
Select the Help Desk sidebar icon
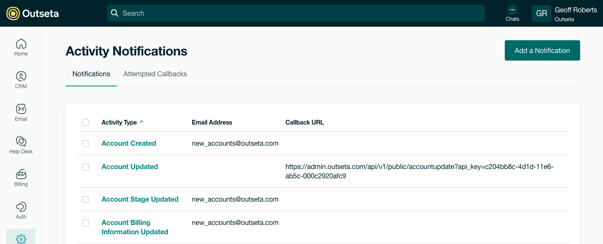coord(21,145)
